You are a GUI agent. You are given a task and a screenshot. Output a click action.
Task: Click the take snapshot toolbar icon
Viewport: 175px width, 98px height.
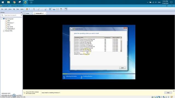point(39,9)
